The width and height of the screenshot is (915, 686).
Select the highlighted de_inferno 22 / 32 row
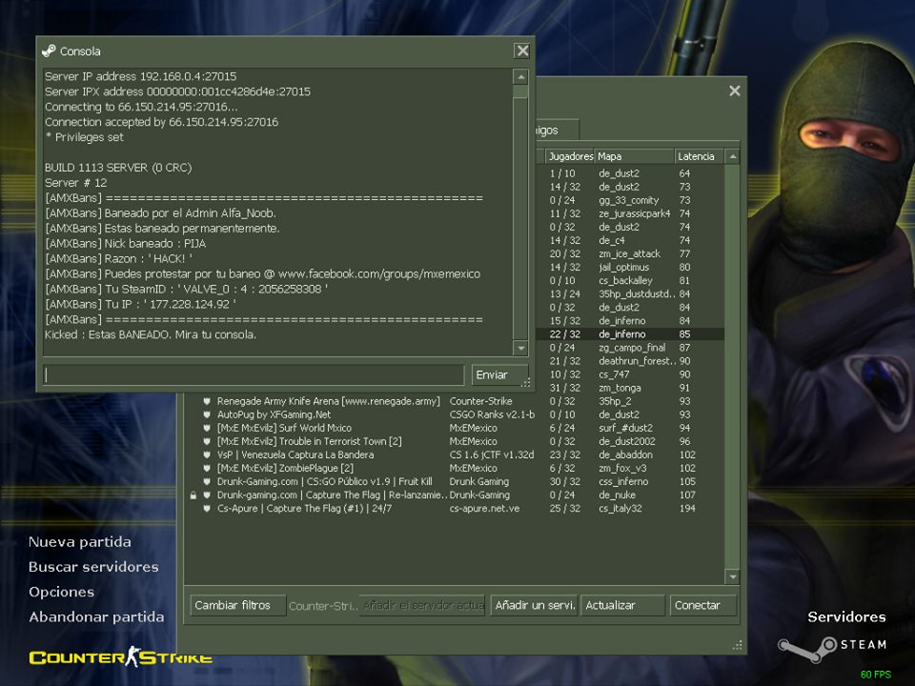(x=630, y=334)
